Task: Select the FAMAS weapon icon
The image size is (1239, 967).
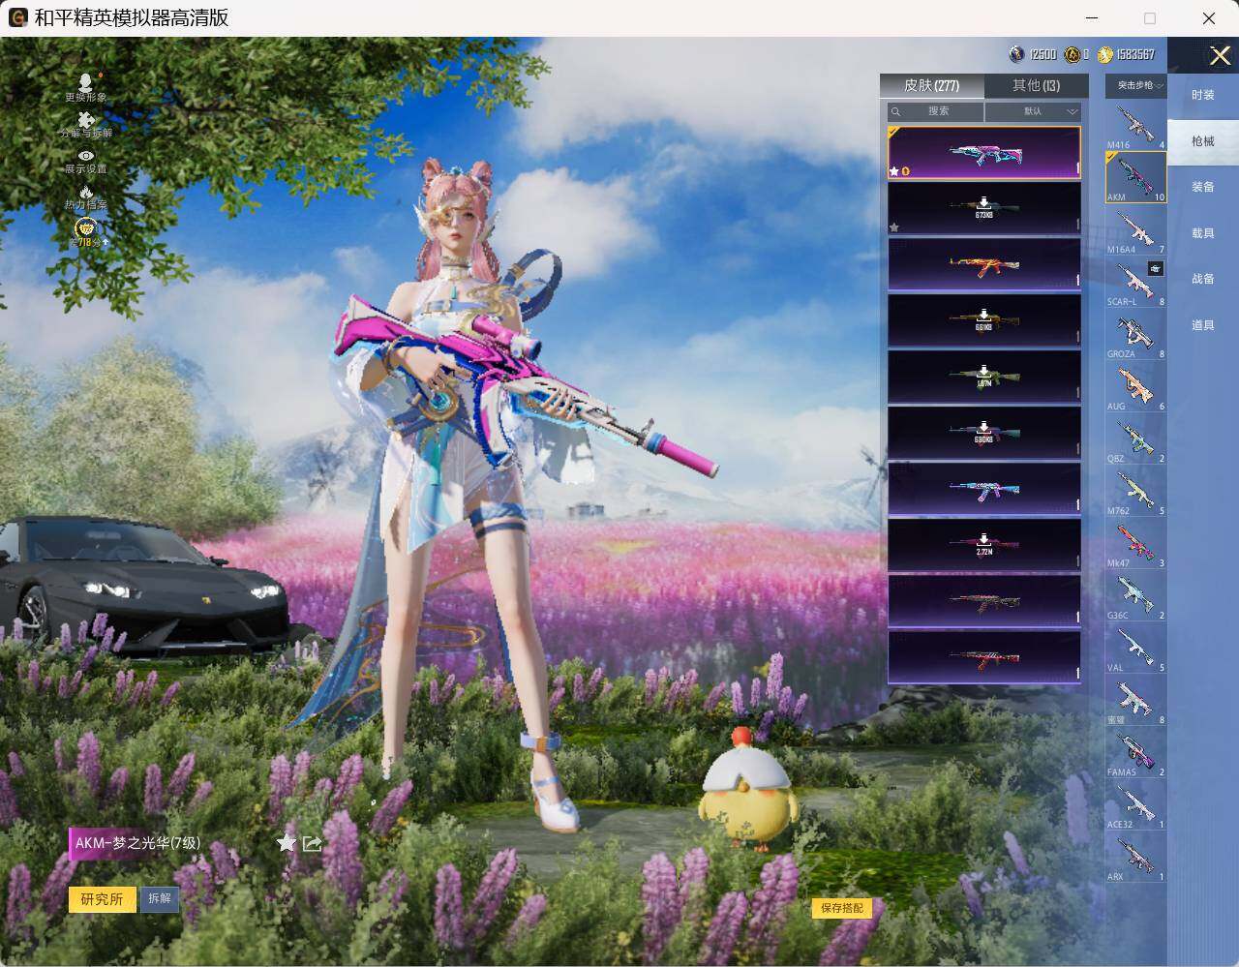Action: 1136,752
